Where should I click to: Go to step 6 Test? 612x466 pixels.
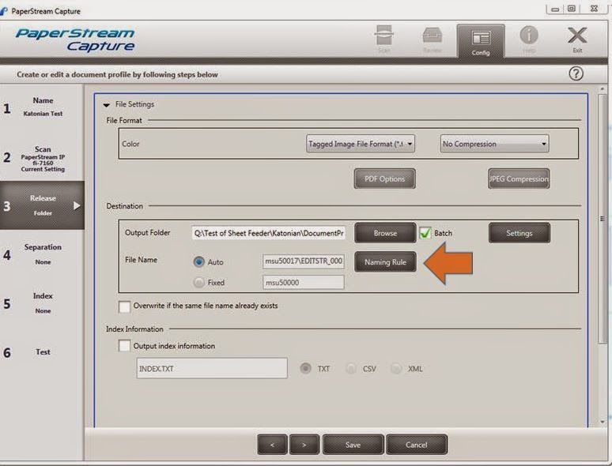[42, 352]
